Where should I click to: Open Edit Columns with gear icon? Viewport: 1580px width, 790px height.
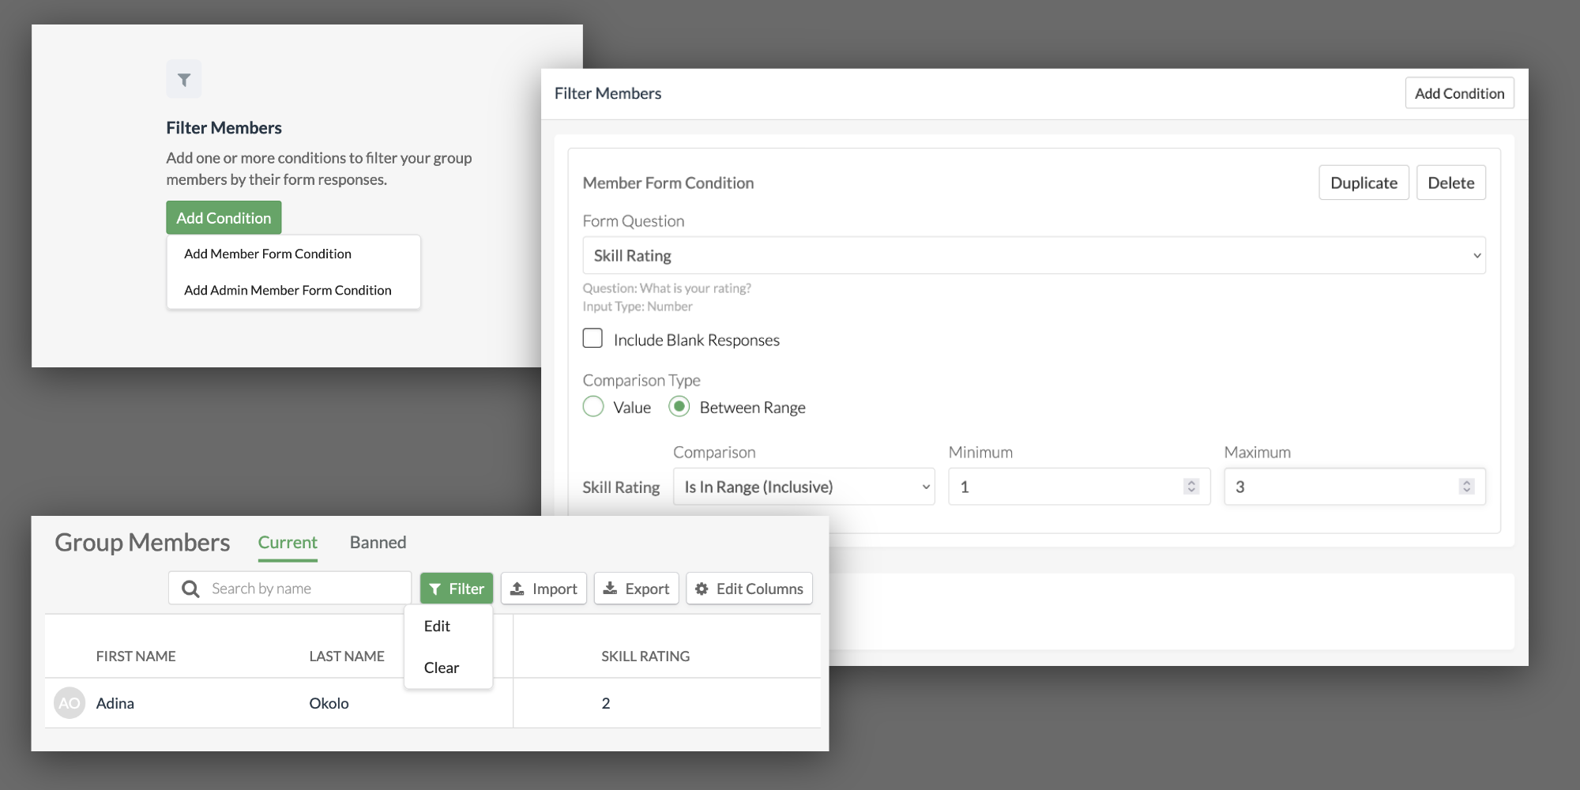click(x=749, y=589)
